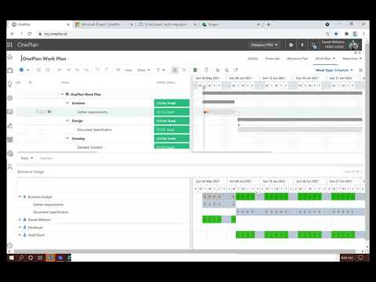Switch to the OneConnect Add Integration tab
This screenshot has width=376, height=282.
coord(166,24)
